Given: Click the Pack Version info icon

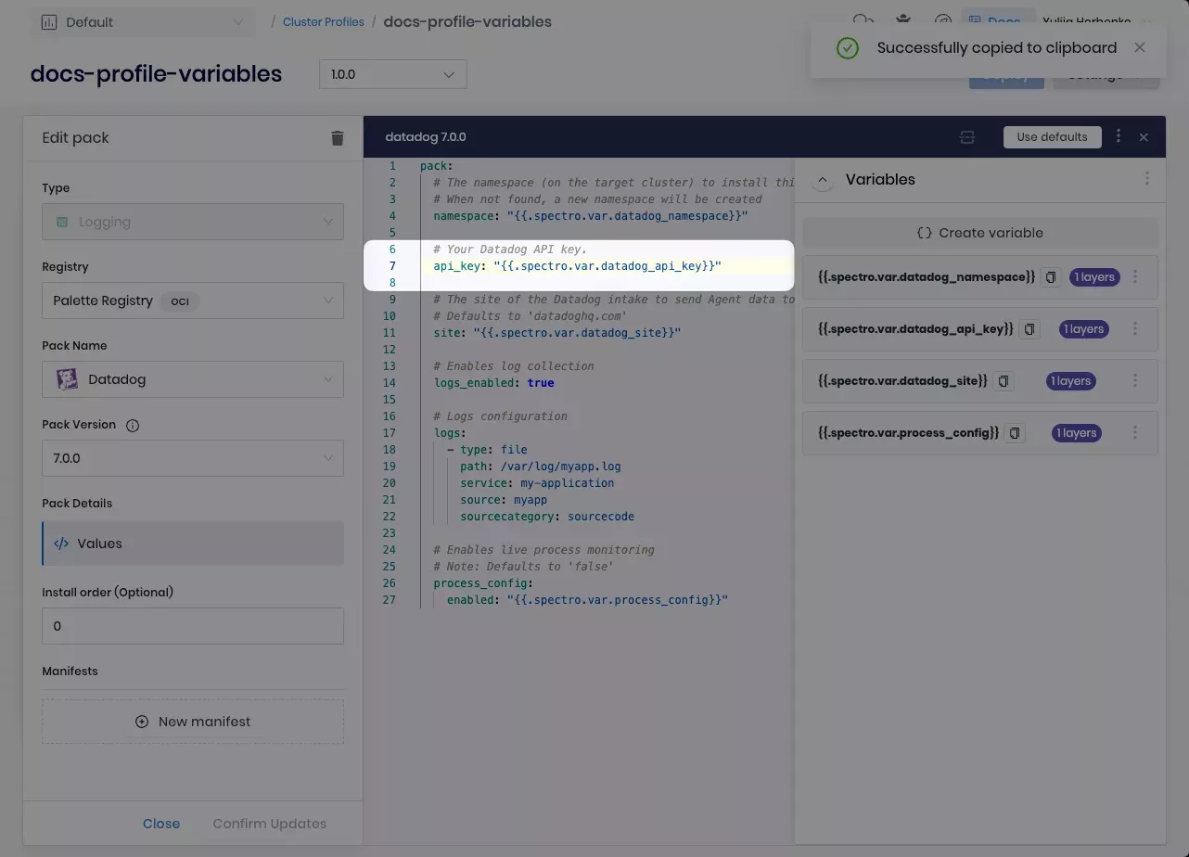Looking at the screenshot, I should point(133,426).
